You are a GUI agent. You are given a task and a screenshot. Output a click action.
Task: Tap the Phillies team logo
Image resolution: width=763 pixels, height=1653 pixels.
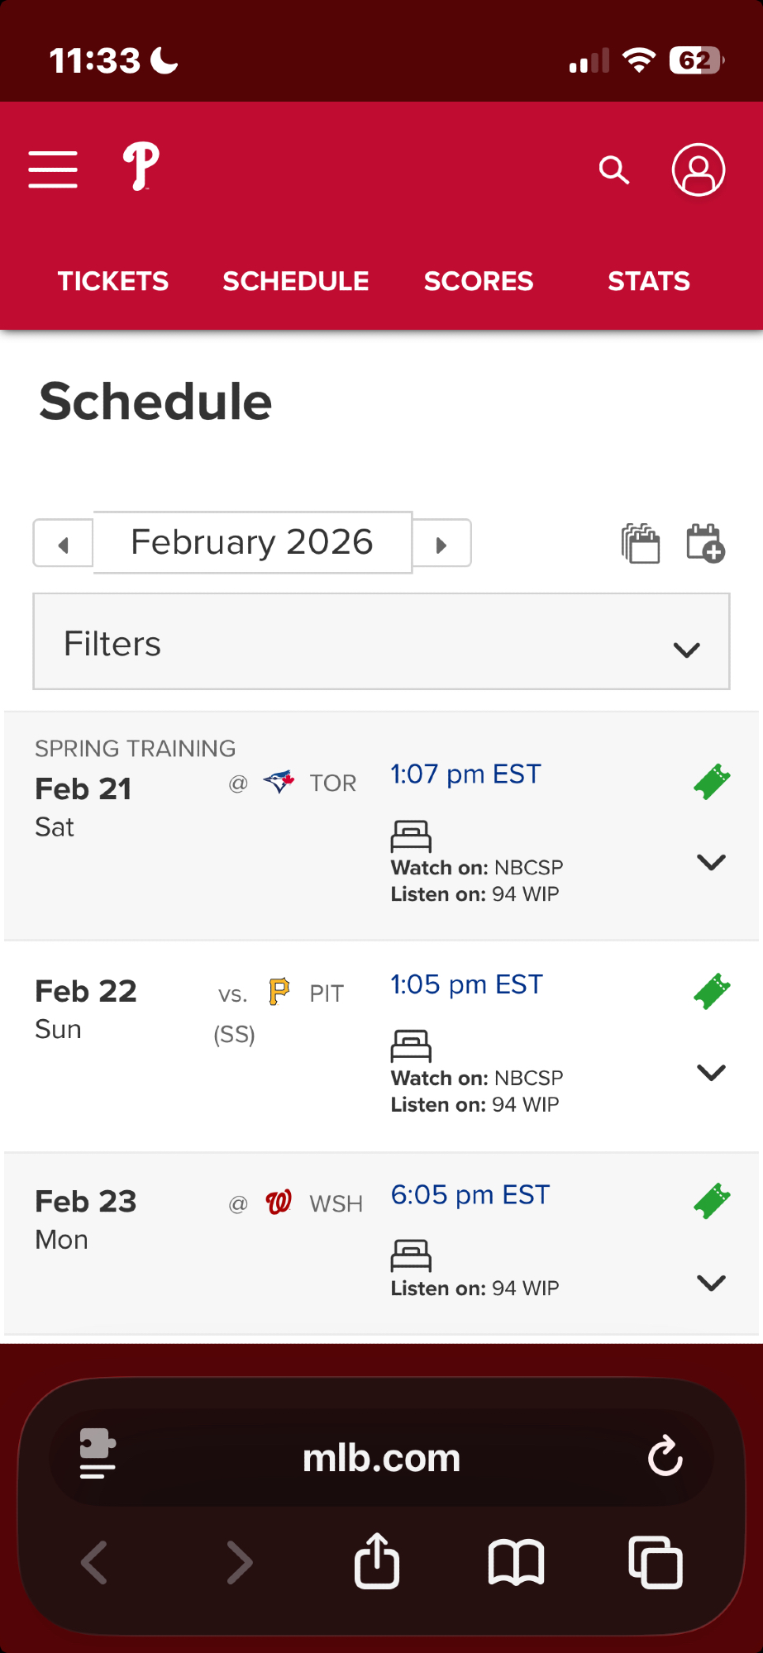141,166
